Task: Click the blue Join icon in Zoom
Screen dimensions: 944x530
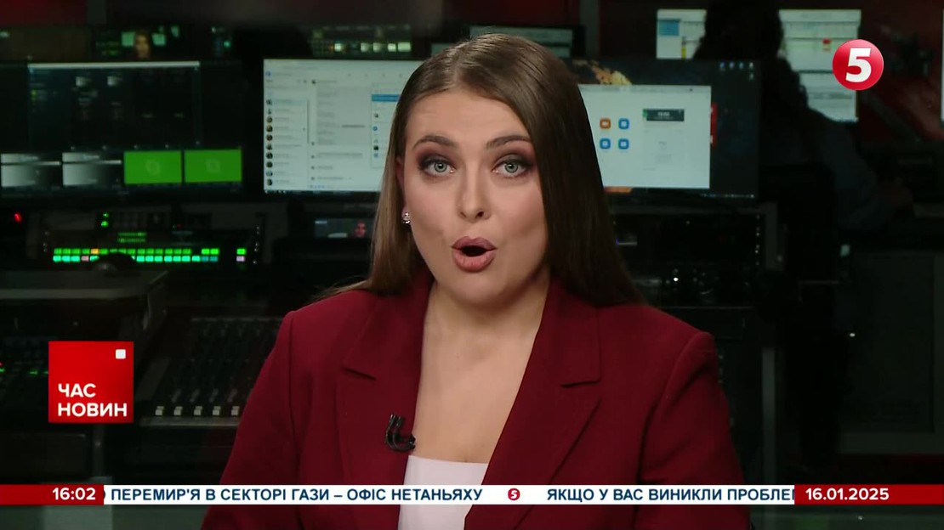Action: coord(624,124)
